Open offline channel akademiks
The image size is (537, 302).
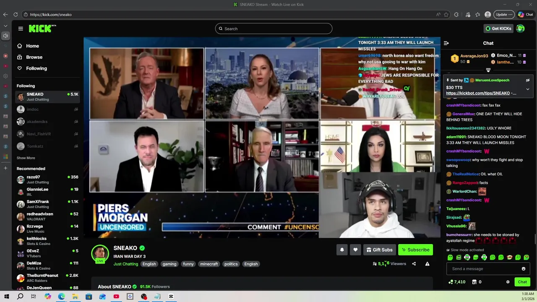coord(47,122)
